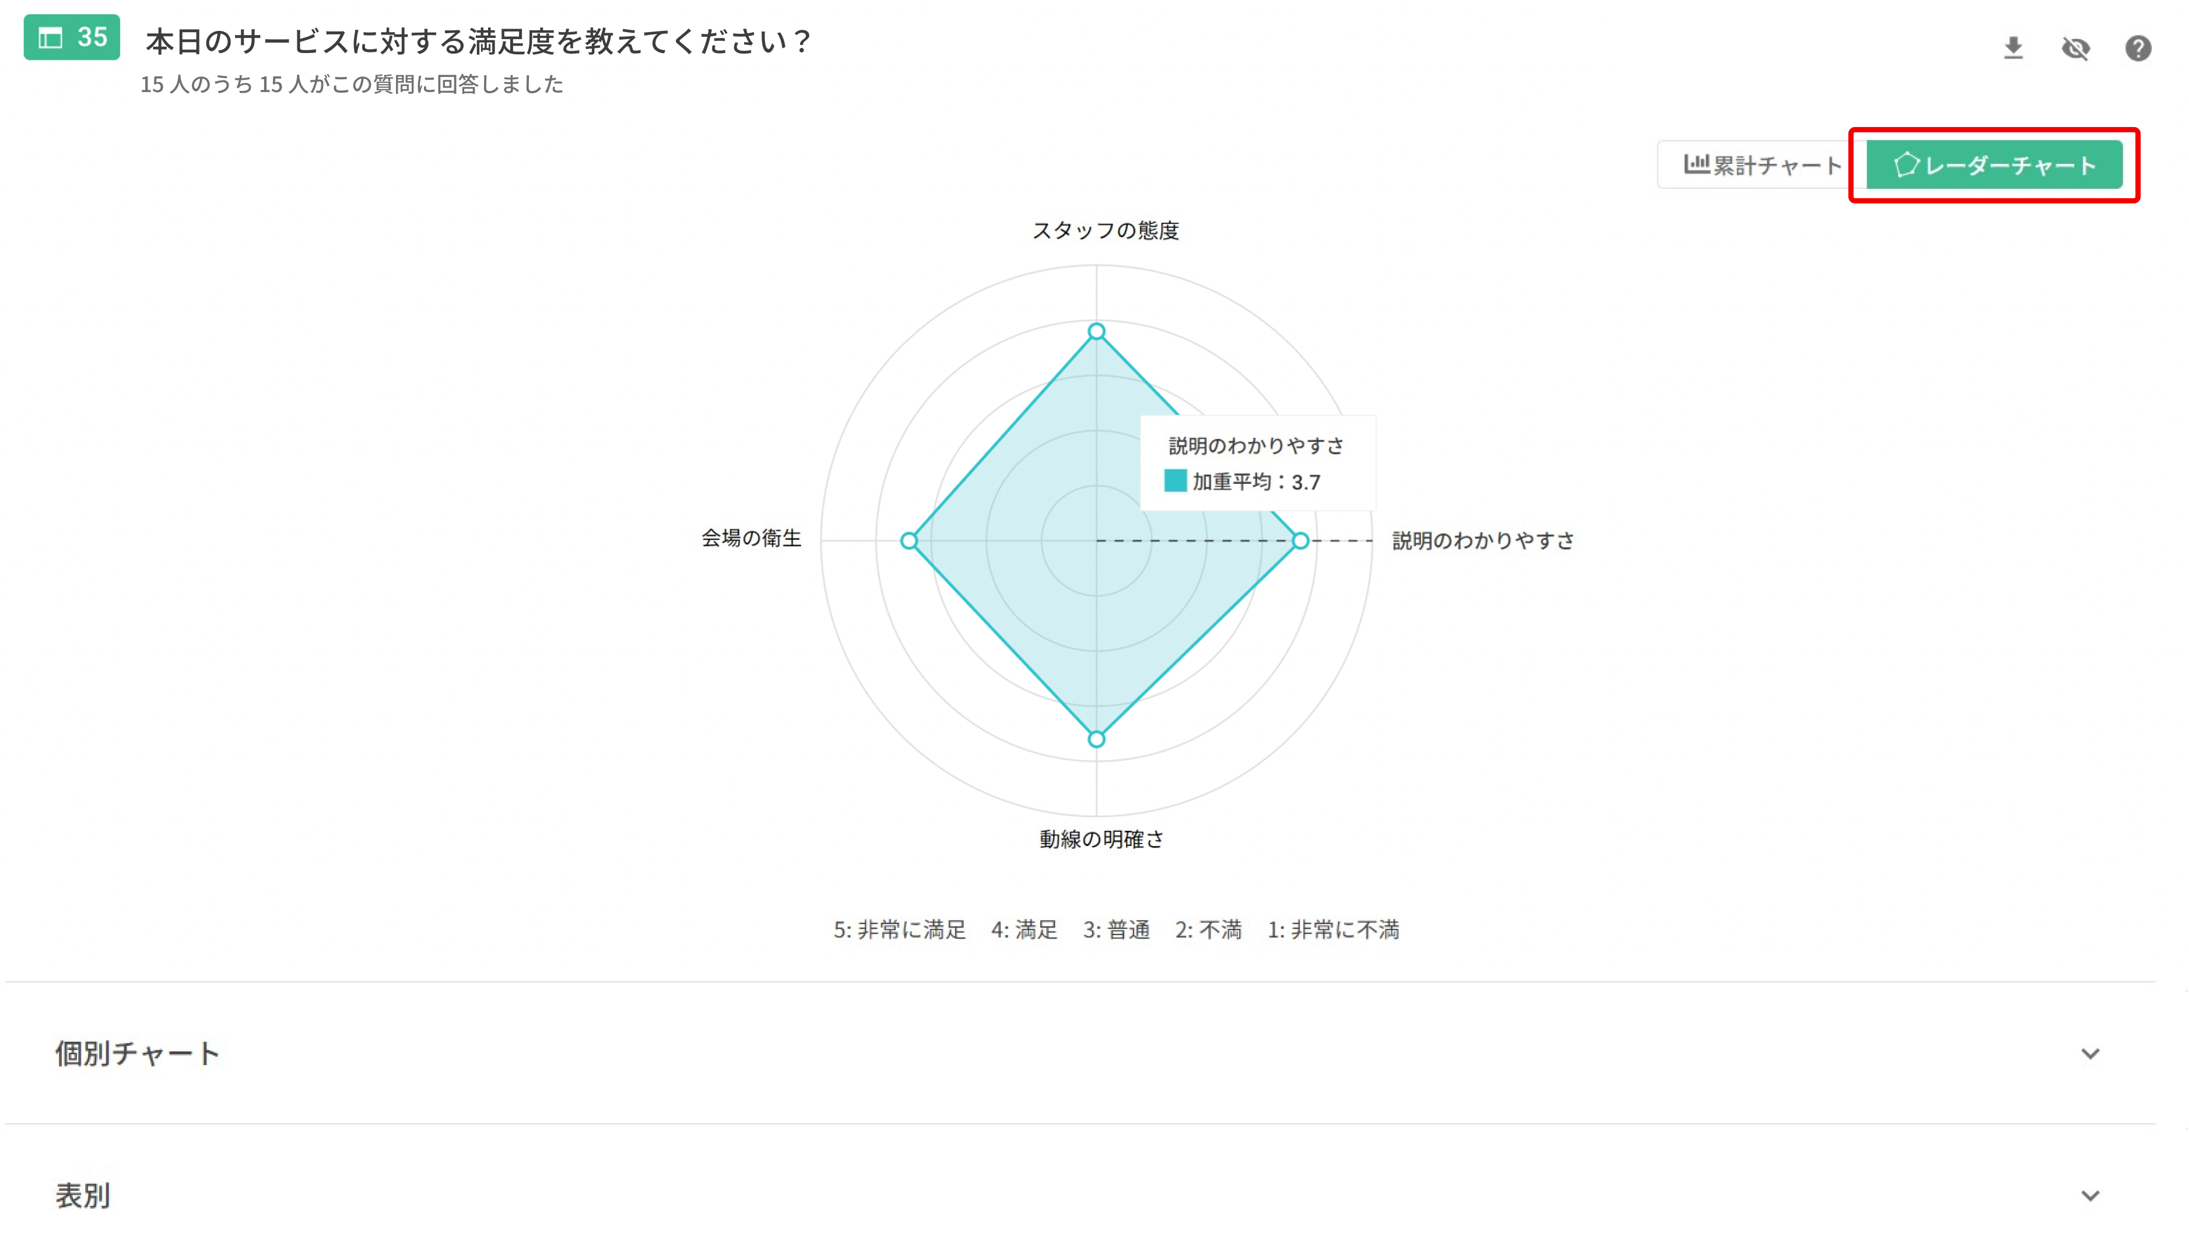
Task: Click the スタッフの態度 data point on radar
Action: point(1096,331)
